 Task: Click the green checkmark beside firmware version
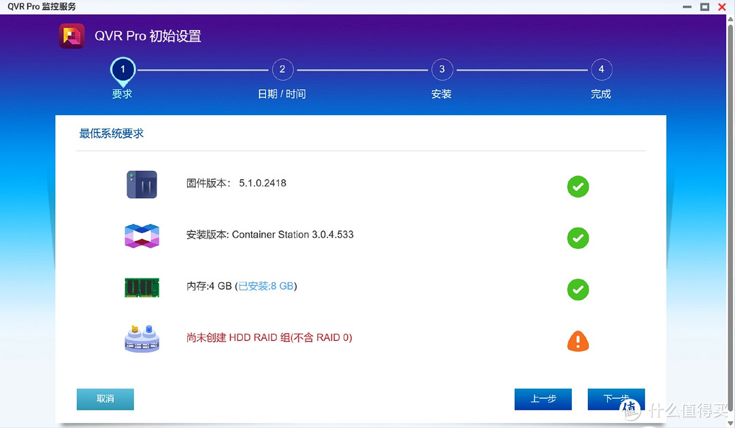pos(578,186)
